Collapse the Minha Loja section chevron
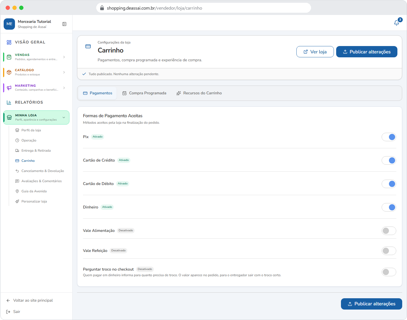This screenshot has width=407, height=320. point(64,117)
